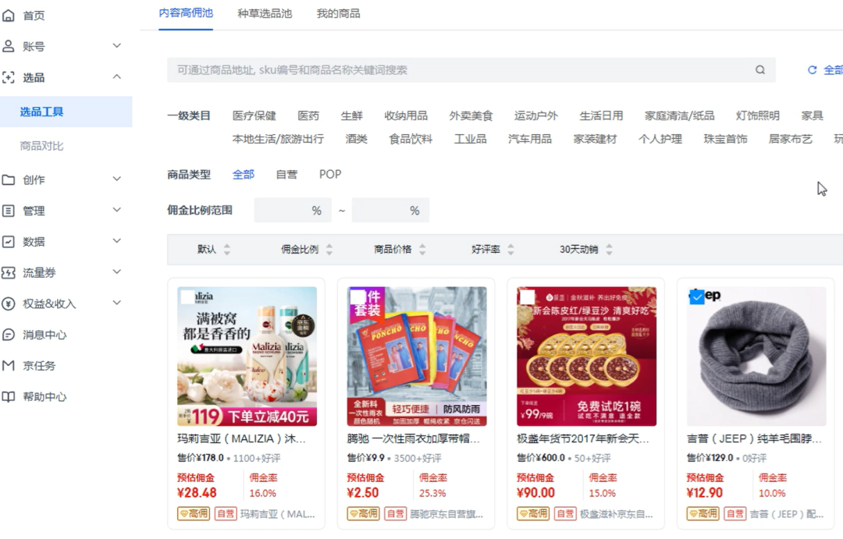Open 商品对比 in sidebar

(41, 146)
